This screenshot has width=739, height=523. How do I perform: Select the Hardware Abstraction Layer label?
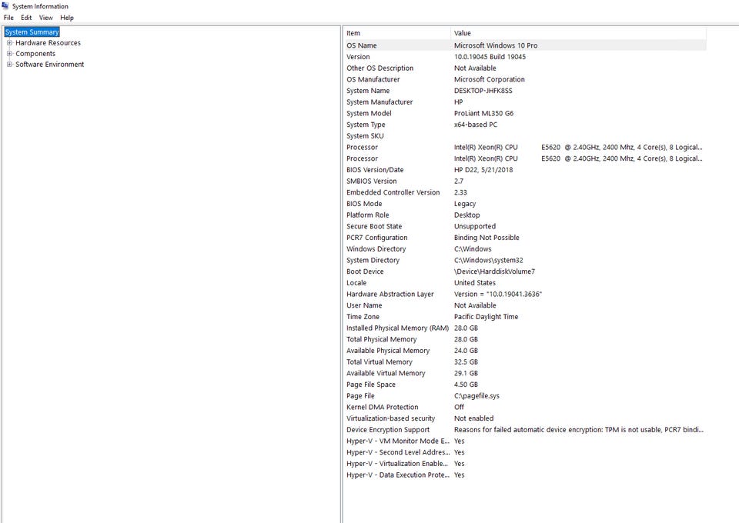click(x=390, y=295)
